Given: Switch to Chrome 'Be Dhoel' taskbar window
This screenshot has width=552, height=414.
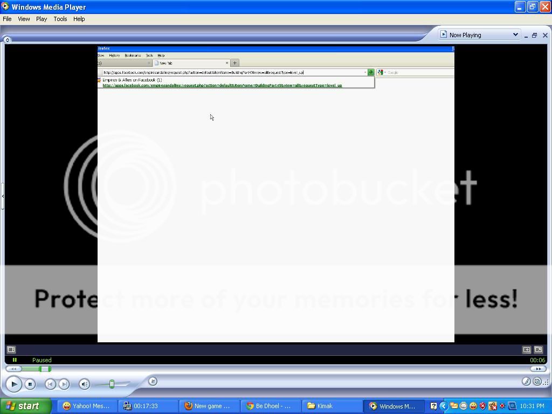Looking at the screenshot, I should pos(271,406).
